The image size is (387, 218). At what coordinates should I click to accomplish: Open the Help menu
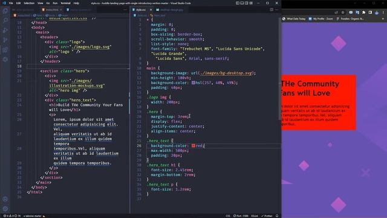(x=77, y=3)
